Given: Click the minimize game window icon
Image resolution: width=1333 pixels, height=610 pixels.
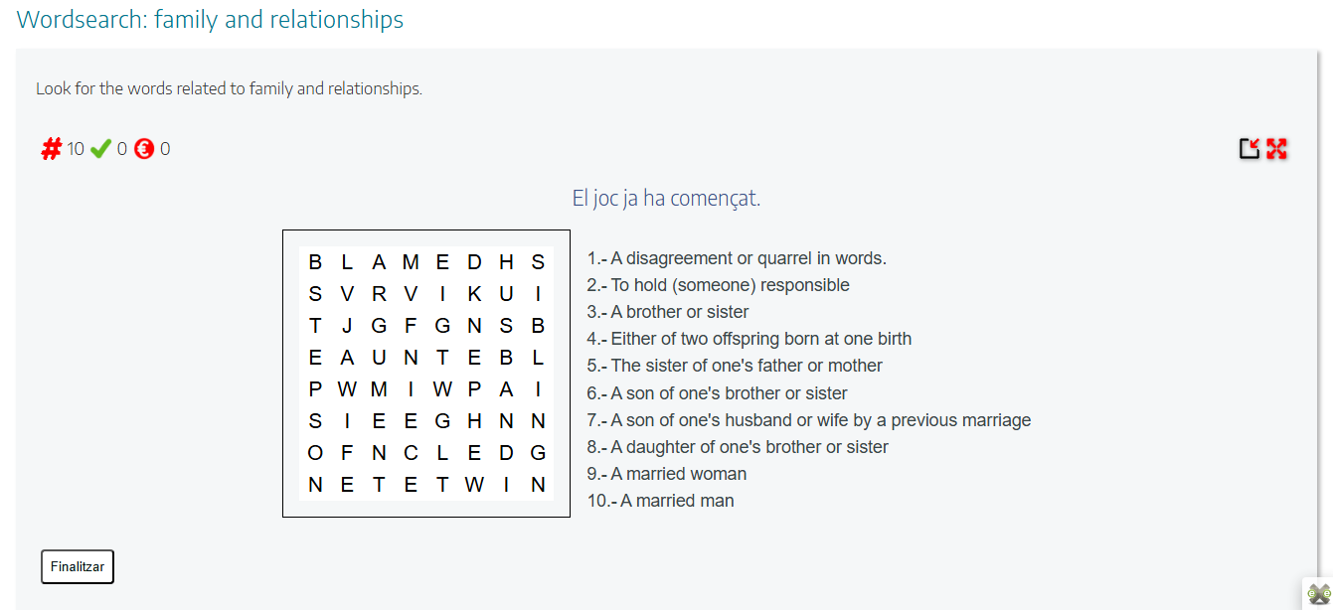Looking at the screenshot, I should click(x=1250, y=149).
